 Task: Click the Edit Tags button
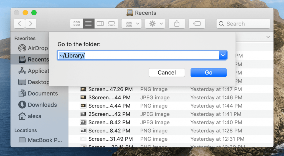(197, 24)
